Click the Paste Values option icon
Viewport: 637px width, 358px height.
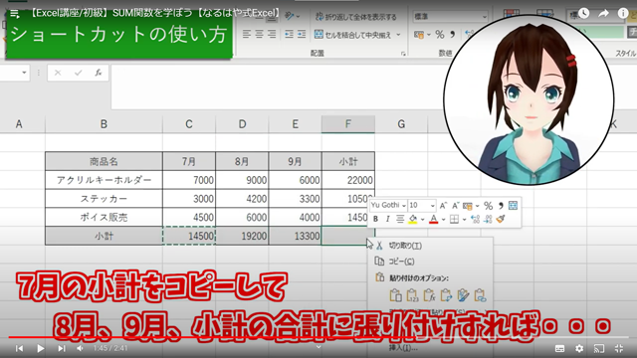(x=412, y=295)
